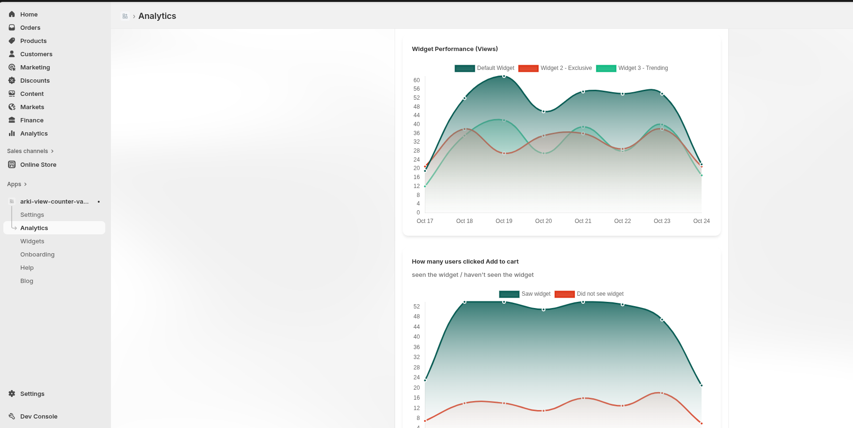This screenshot has width=853, height=428.
Task: Collapse the Apps section
Action: [x=25, y=184]
